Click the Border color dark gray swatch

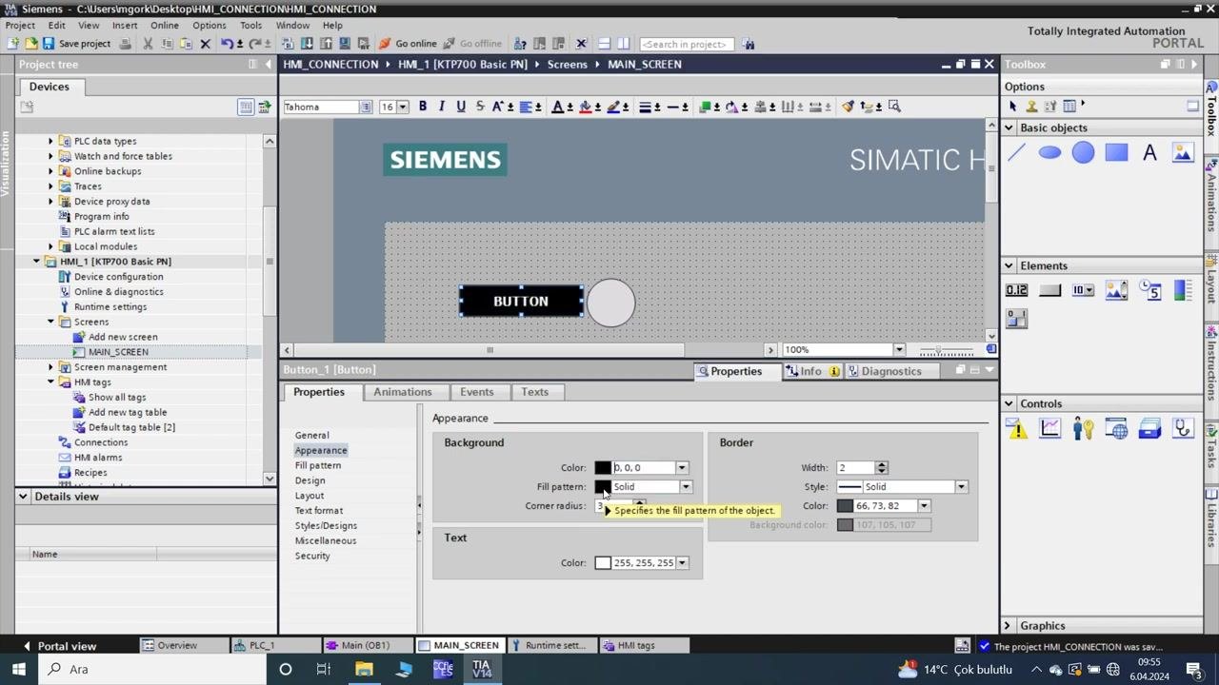[845, 505]
